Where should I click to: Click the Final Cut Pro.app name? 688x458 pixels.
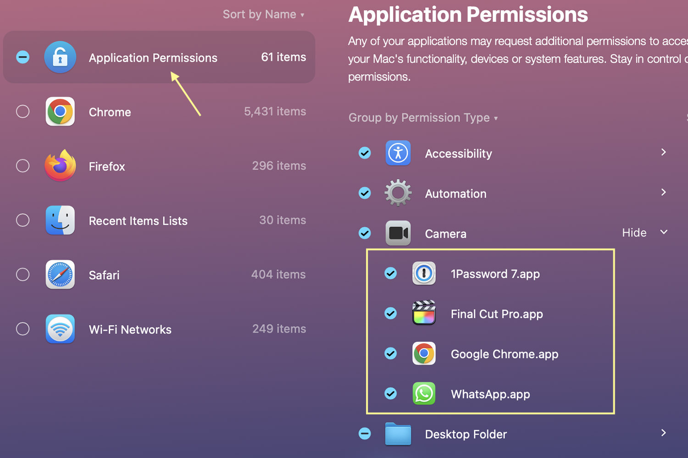point(497,315)
